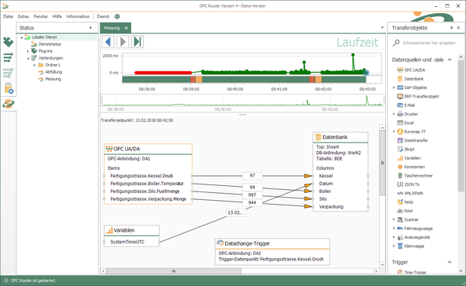This screenshot has width=466, height=286.
Task: Select the Excel transfer object
Action: [409, 122]
